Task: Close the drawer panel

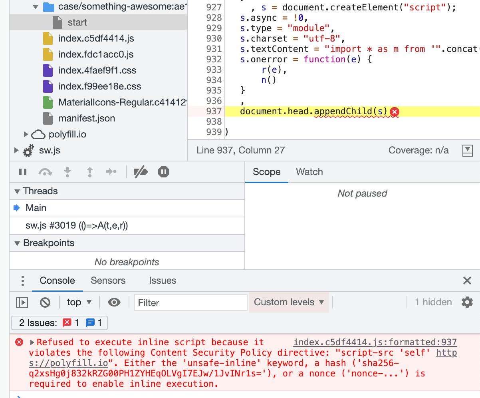Action: (x=467, y=281)
